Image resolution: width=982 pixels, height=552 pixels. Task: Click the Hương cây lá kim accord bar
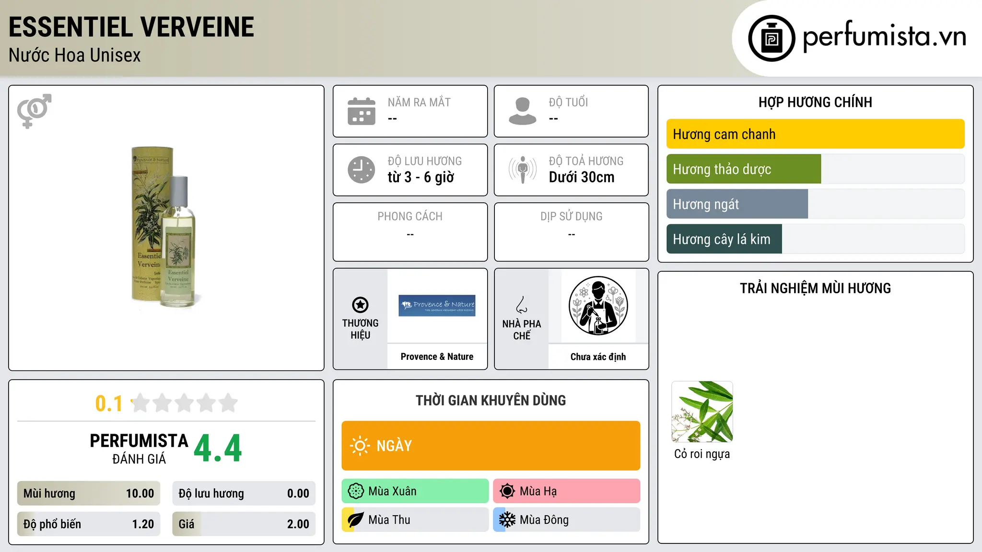pyautogui.click(x=816, y=239)
